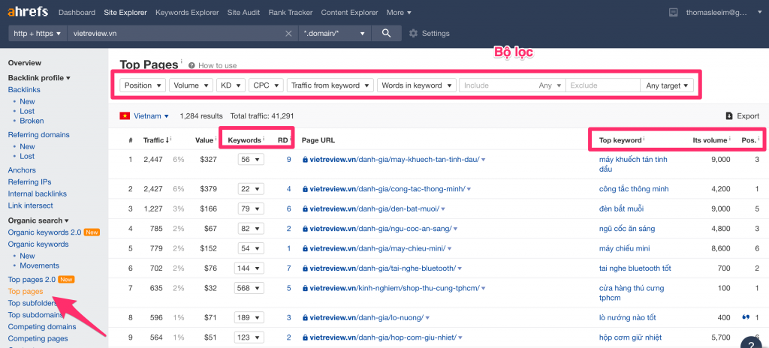Open the CPC filter dropdown
This screenshot has width=769, height=348.
(x=267, y=85)
